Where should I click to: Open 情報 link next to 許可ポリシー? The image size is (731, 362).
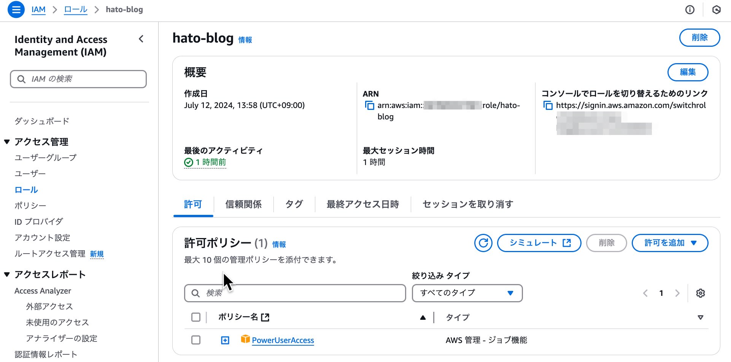coord(279,245)
